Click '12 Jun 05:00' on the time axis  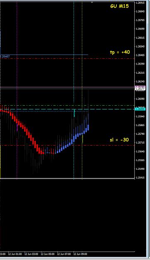[47, 254]
